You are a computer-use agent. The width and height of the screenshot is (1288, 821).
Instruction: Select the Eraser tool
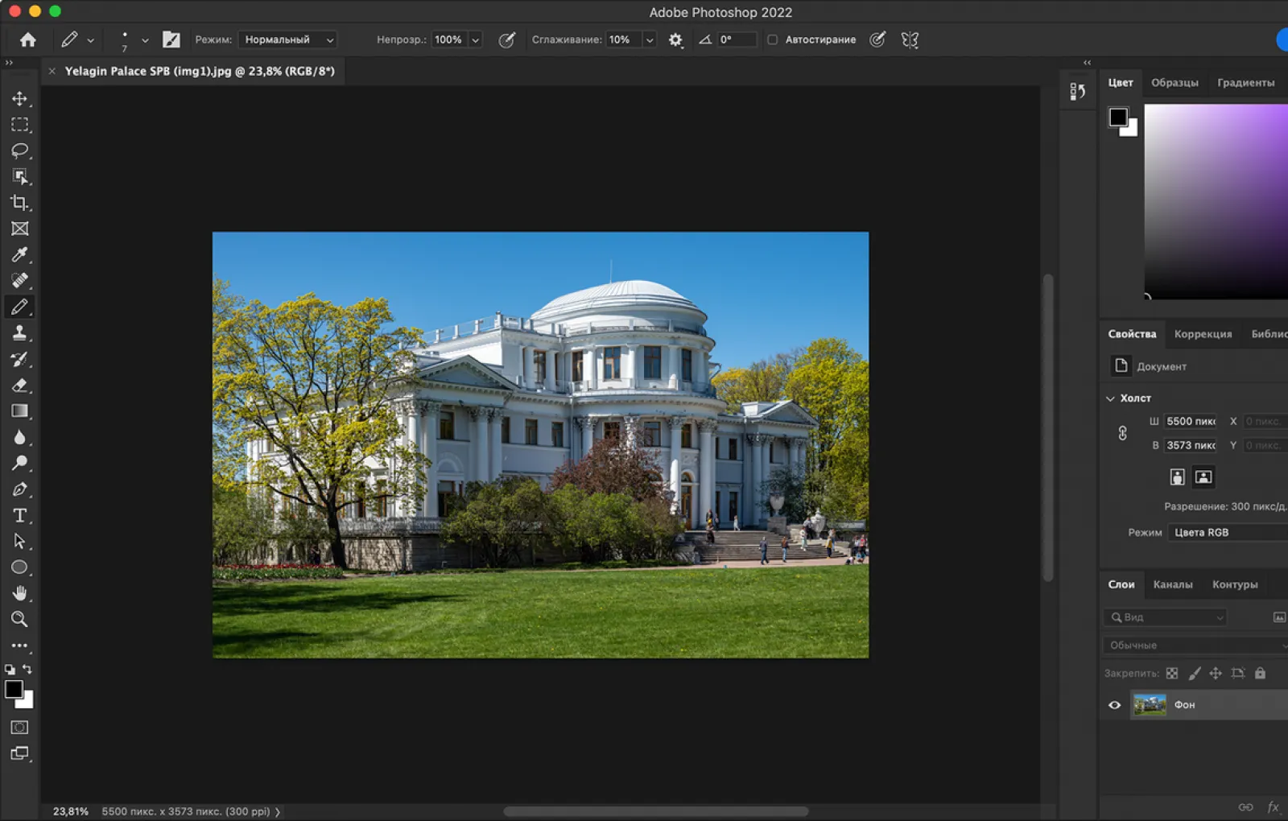tap(19, 386)
